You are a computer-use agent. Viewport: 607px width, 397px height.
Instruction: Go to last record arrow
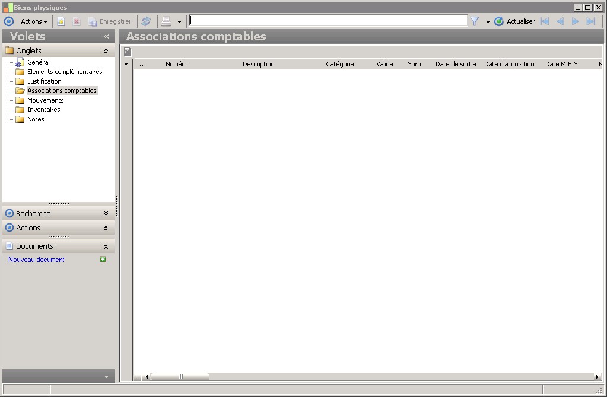(591, 21)
